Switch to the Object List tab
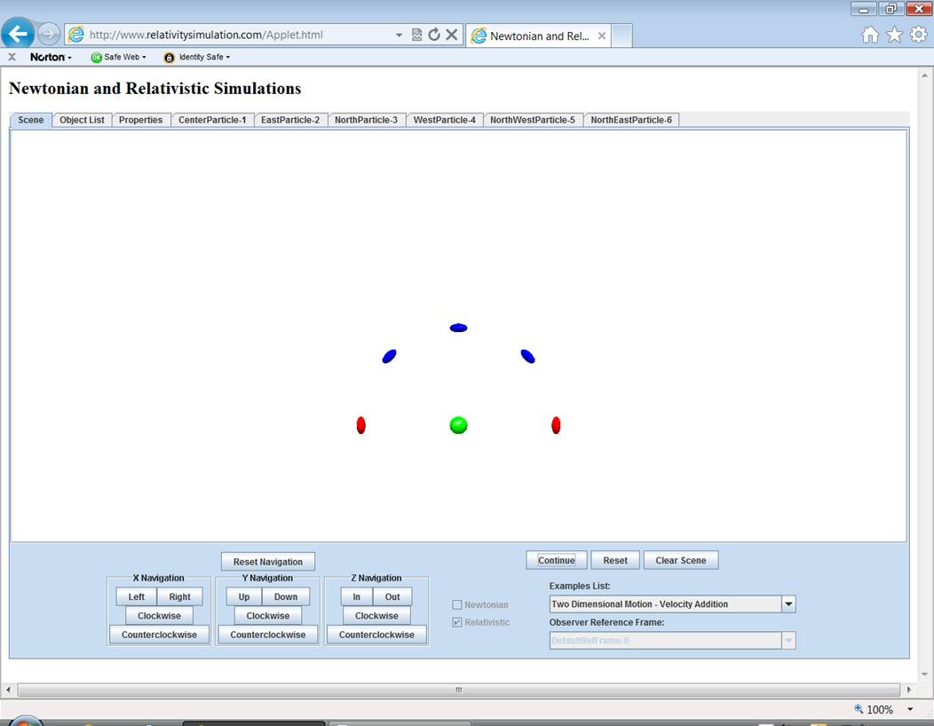Image resolution: width=934 pixels, height=726 pixels. point(82,120)
